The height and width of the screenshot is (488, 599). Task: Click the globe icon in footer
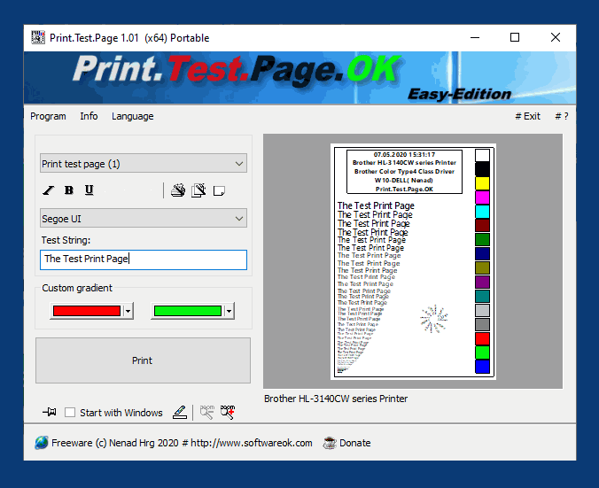(42, 443)
